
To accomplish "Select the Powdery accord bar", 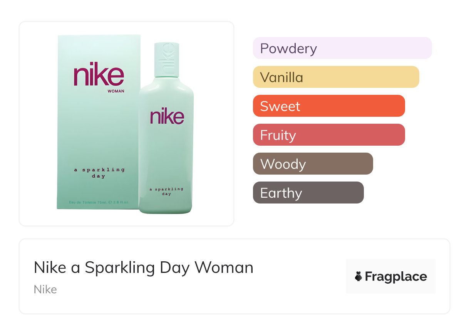I will pos(342,48).
